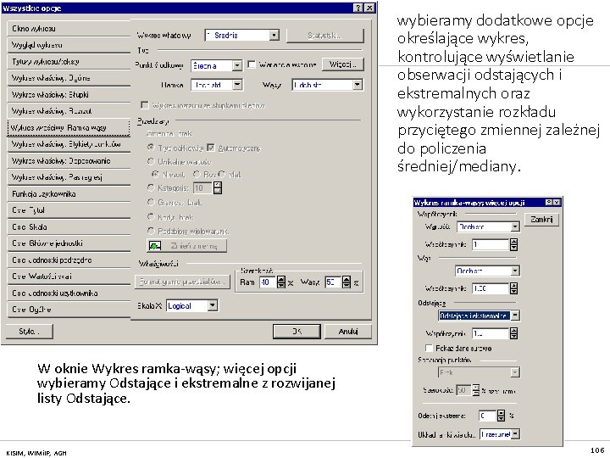Choose the Kody radio button
The height and width of the screenshot is (458, 610).
151,216
